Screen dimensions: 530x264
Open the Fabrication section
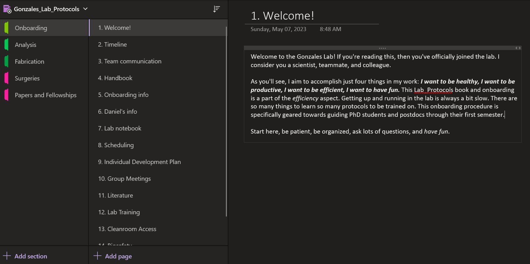pos(44,61)
